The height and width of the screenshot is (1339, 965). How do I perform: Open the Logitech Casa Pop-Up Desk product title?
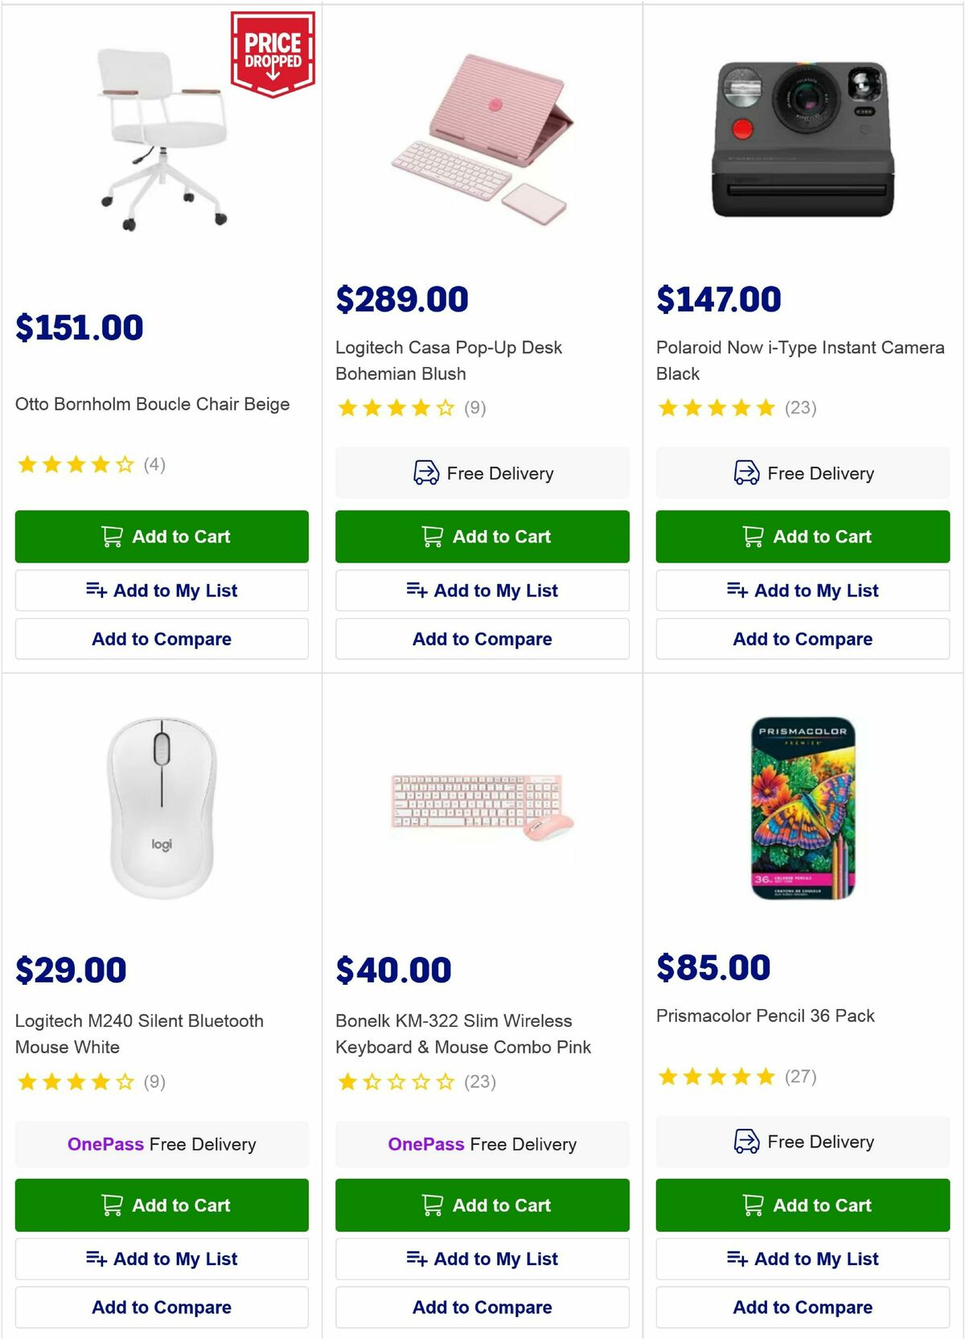(x=448, y=360)
